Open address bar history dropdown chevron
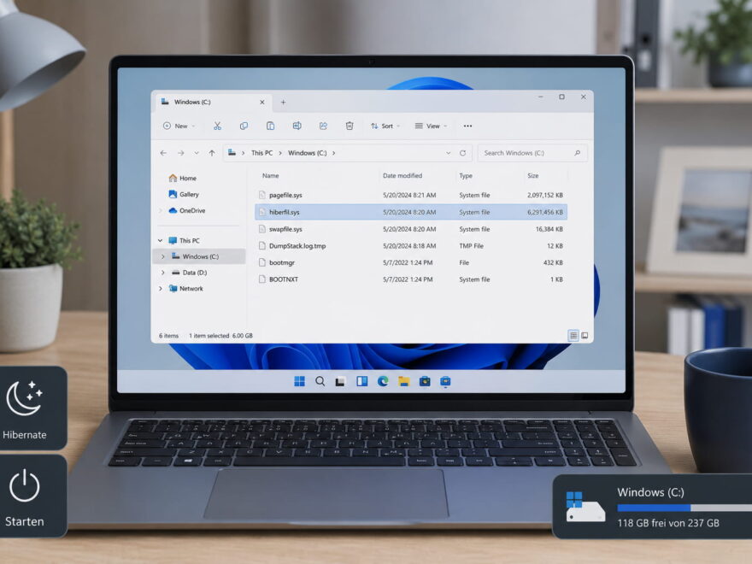752x564 pixels. (x=449, y=153)
